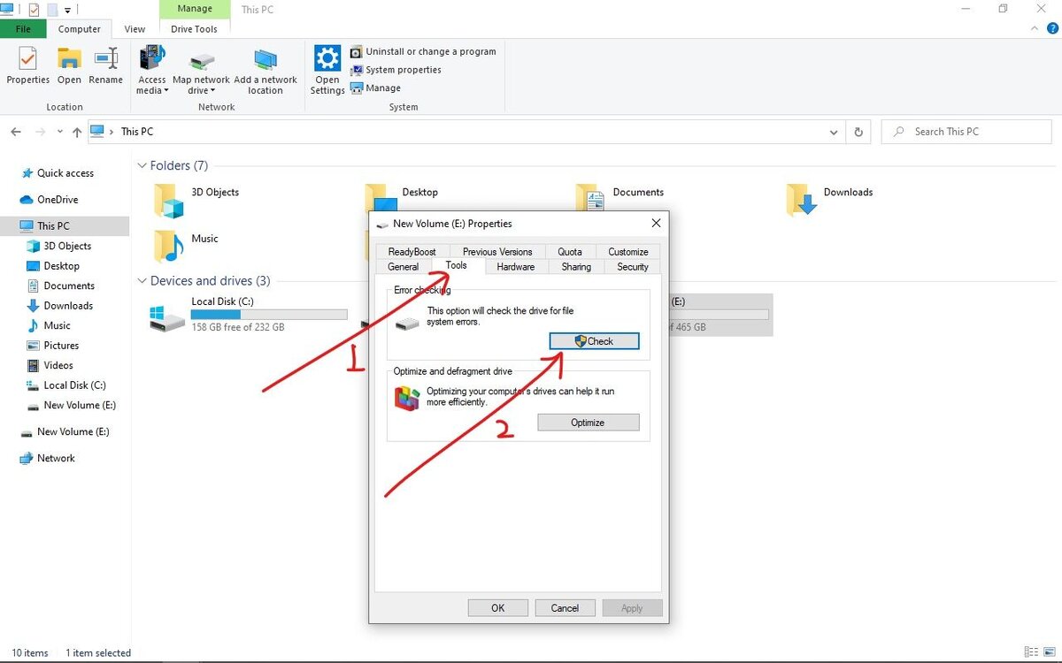
Task: Open the Drive Tools tab
Action: (x=194, y=29)
